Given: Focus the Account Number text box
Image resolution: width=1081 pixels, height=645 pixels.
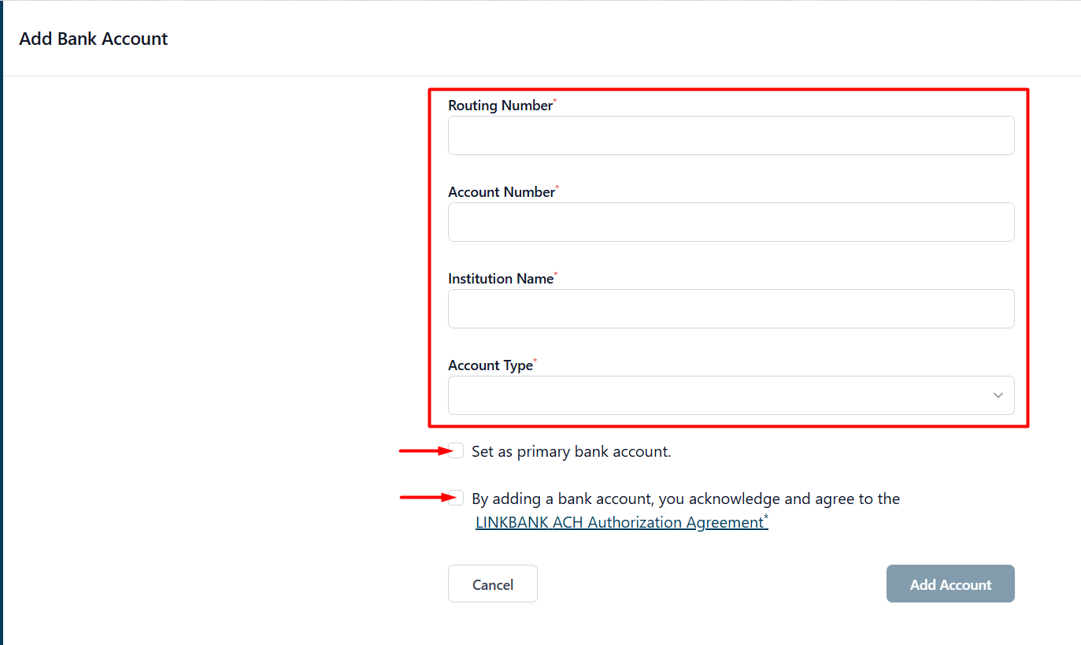Looking at the screenshot, I should point(731,222).
